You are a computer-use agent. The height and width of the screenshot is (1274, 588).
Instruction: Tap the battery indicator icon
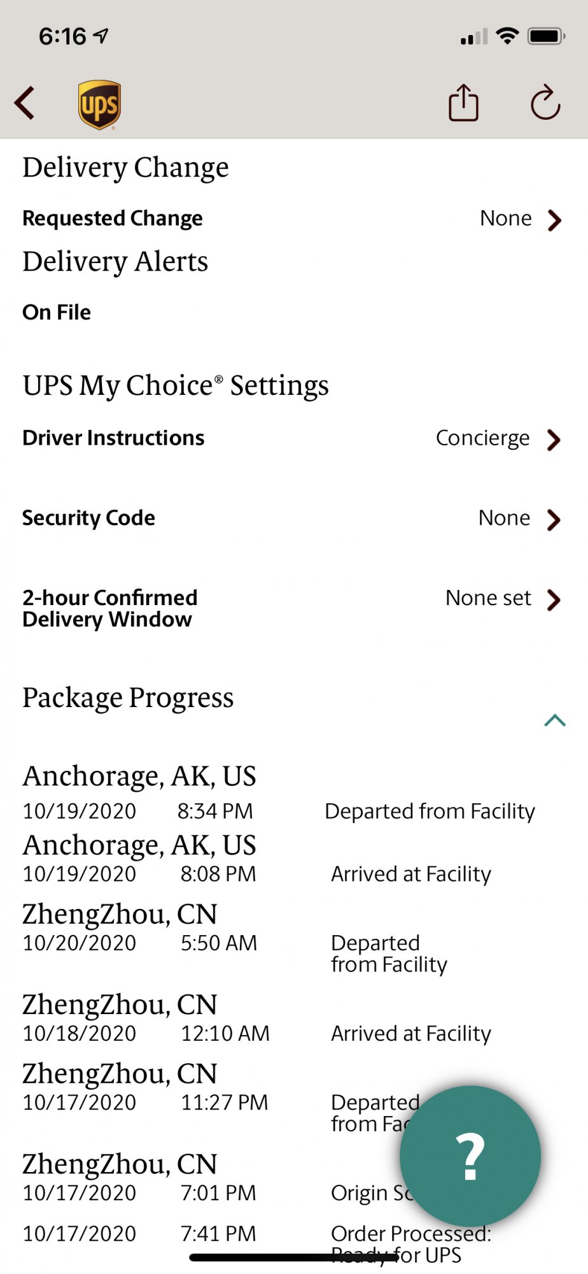pos(546,36)
